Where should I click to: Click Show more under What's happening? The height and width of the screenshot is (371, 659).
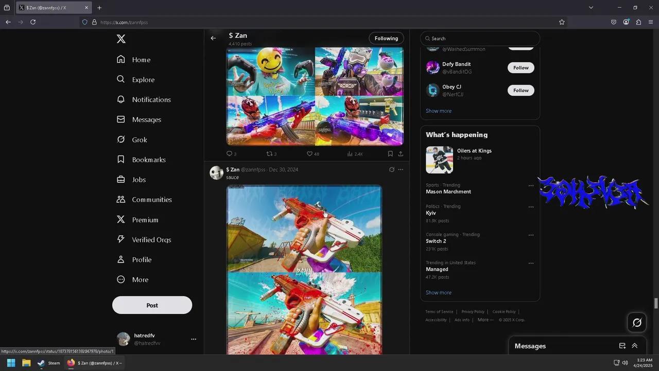(439, 293)
